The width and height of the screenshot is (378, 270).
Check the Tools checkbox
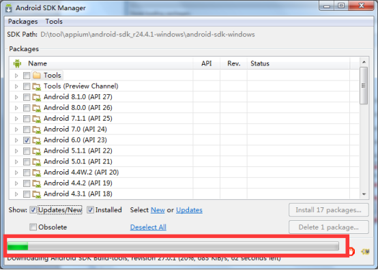[27, 76]
